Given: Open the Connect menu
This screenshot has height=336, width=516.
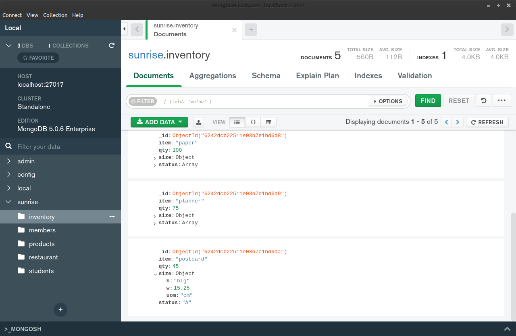Looking at the screenshot, I should click(x=12, y=15).
